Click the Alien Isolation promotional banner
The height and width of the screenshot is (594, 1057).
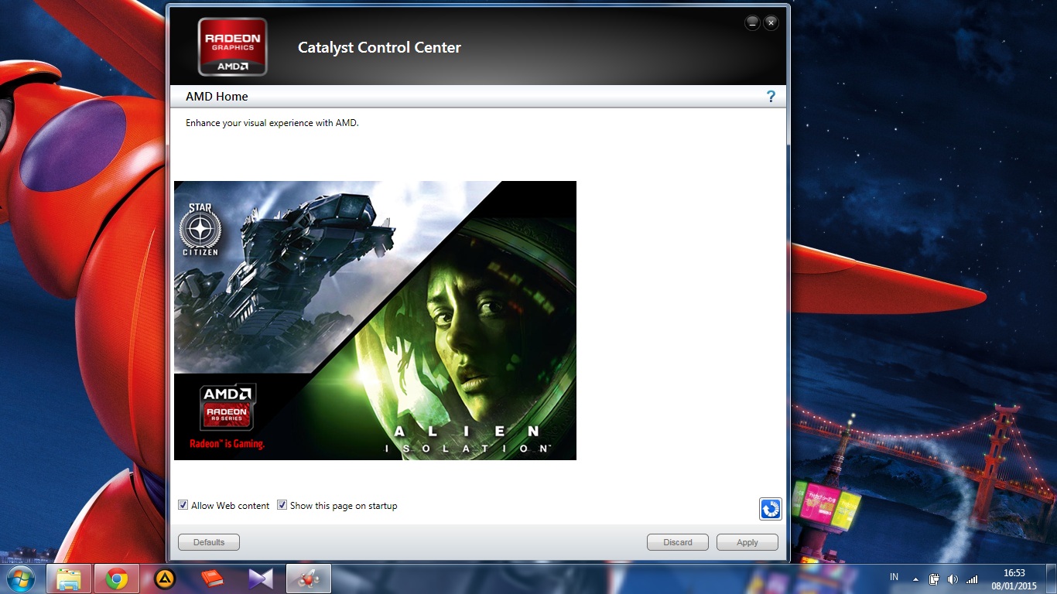point(375,320)
